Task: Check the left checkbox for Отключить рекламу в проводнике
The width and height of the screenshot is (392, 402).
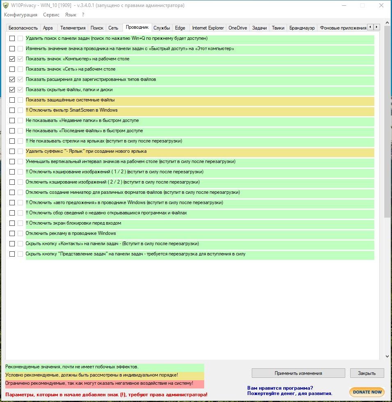Action: [x=12, y=234]
